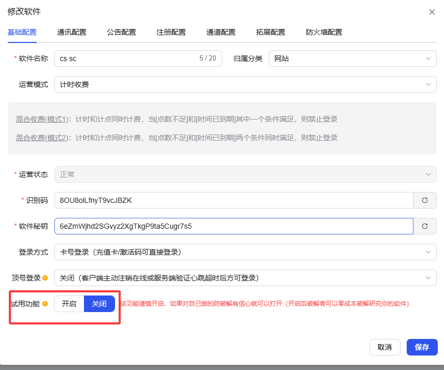
Task: Close the 修改软件 dialog
Action: [x=432, y=12]
